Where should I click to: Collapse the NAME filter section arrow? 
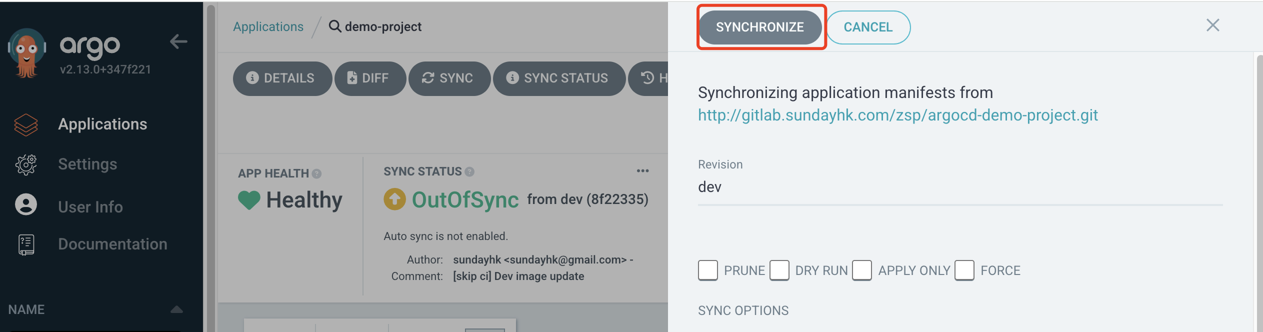[x=176, y=309]
